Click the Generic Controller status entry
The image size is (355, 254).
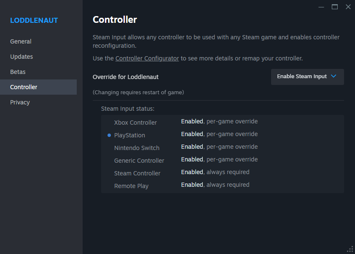tap(139, 161)
